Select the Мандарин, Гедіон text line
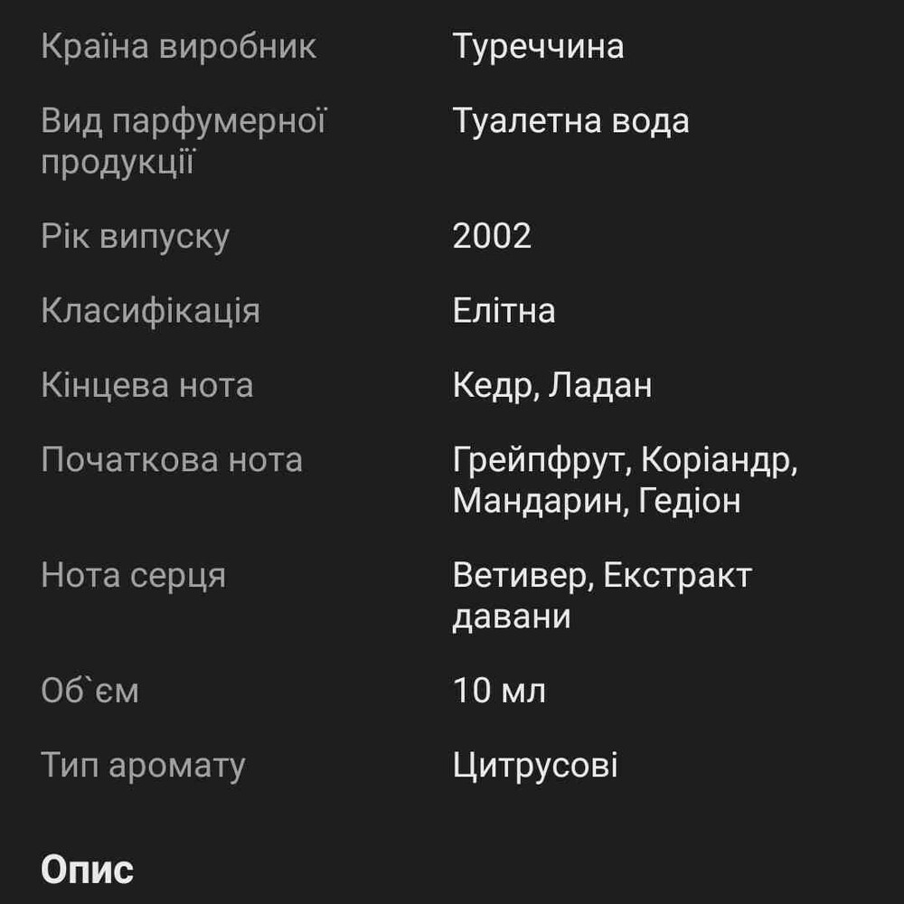The height and width of the screenshot is (904, 904). tap(597, 501)
